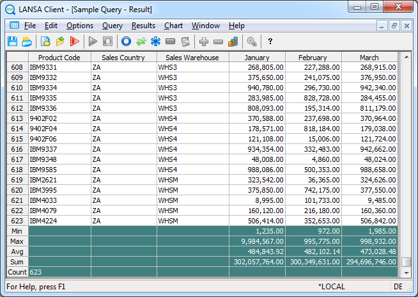Open the Query menu
The height and width of the screenshot is (297, 418).
tap(112, 26)
